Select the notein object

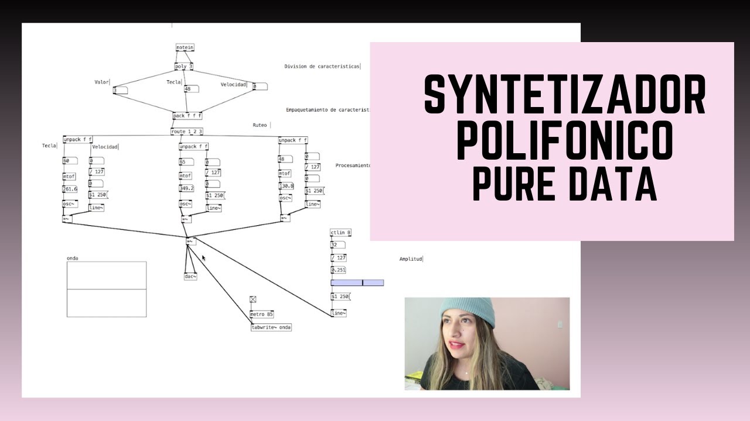[x=185, y=47]
